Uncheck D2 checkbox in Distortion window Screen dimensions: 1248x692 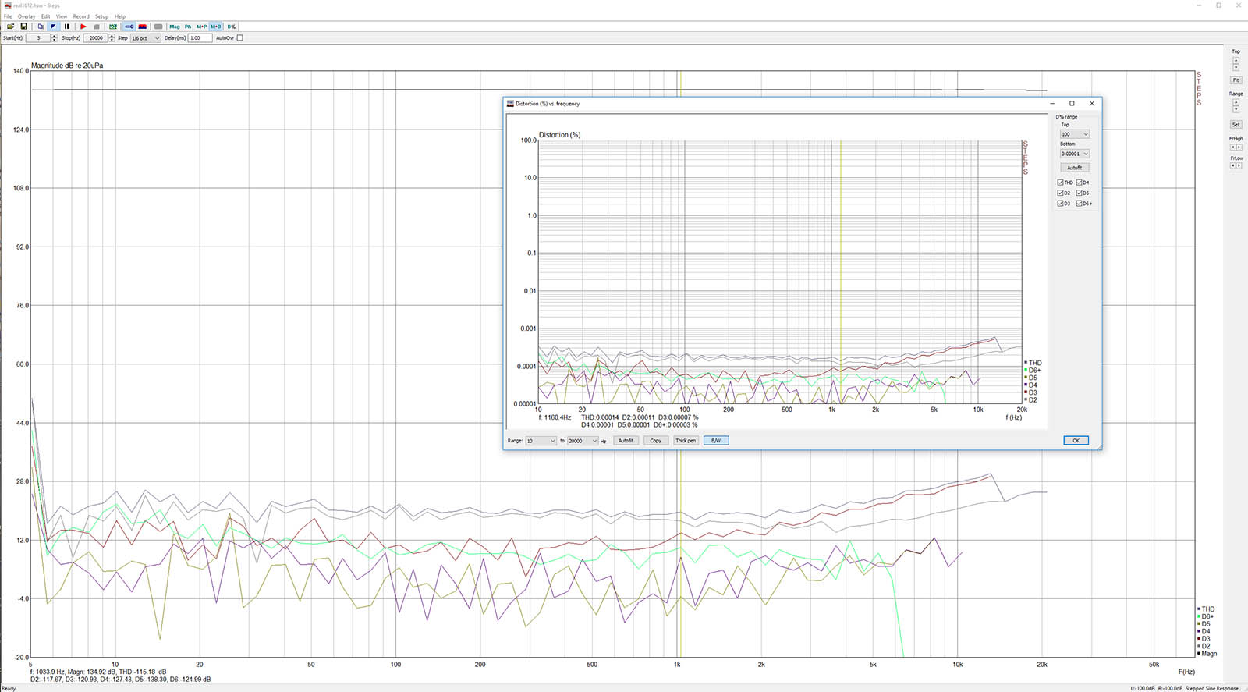(x=1060, y=193)
